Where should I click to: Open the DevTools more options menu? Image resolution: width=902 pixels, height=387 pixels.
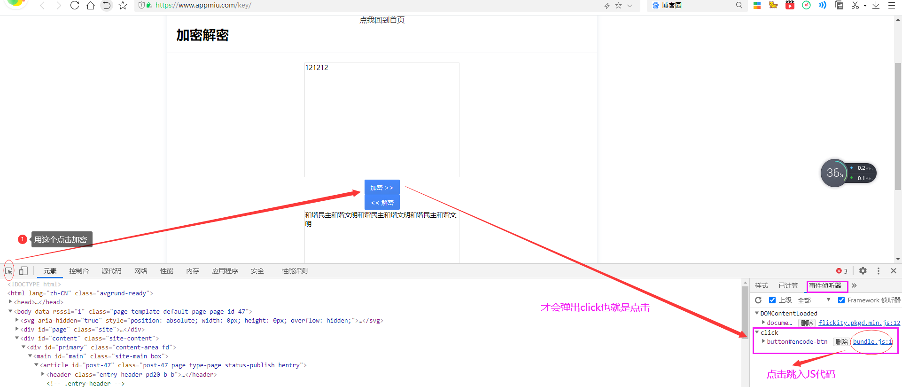879,271
